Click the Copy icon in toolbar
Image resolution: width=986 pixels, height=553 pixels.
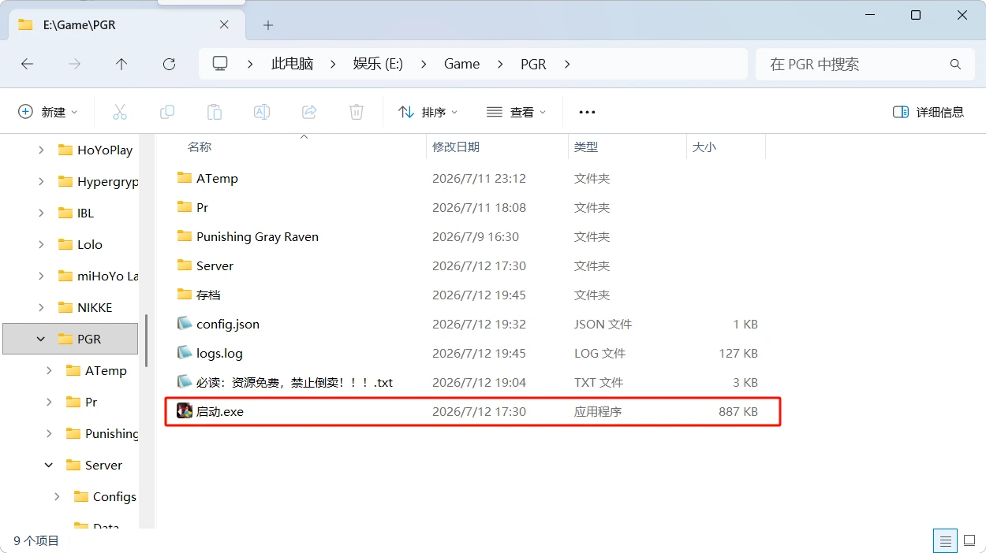pyautogui.click(x=167, y=112)
